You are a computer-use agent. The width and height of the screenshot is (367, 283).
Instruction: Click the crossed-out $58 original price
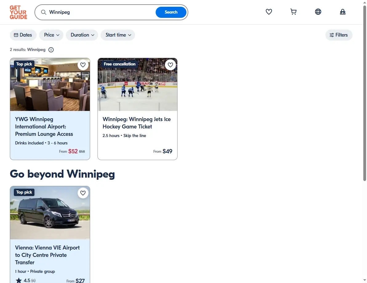[82, 152]
